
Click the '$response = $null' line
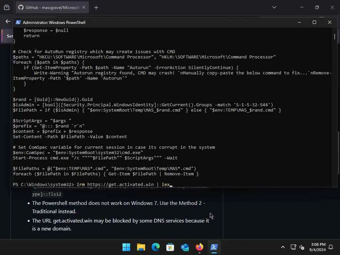point(46,30)
